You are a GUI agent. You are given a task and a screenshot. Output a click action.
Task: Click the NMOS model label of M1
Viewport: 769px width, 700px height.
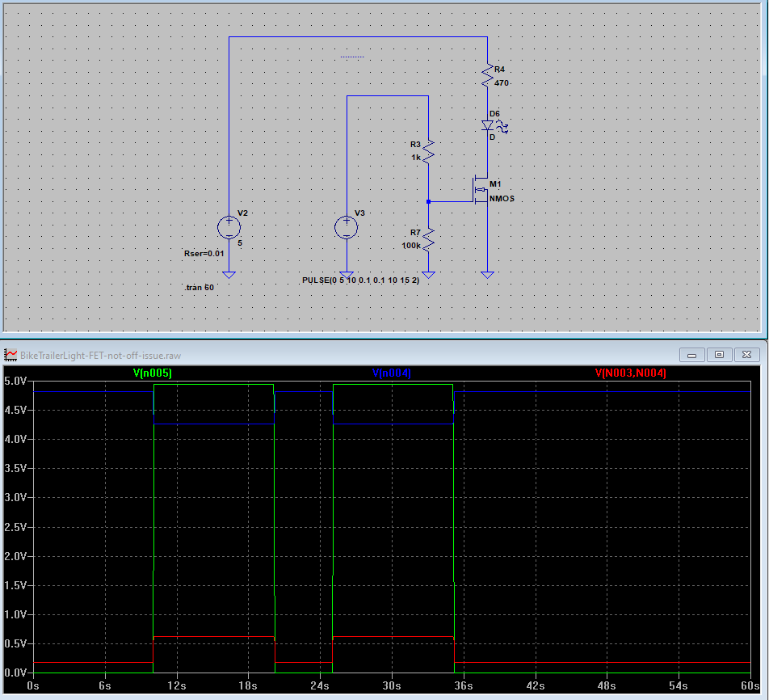click(502, 199)
